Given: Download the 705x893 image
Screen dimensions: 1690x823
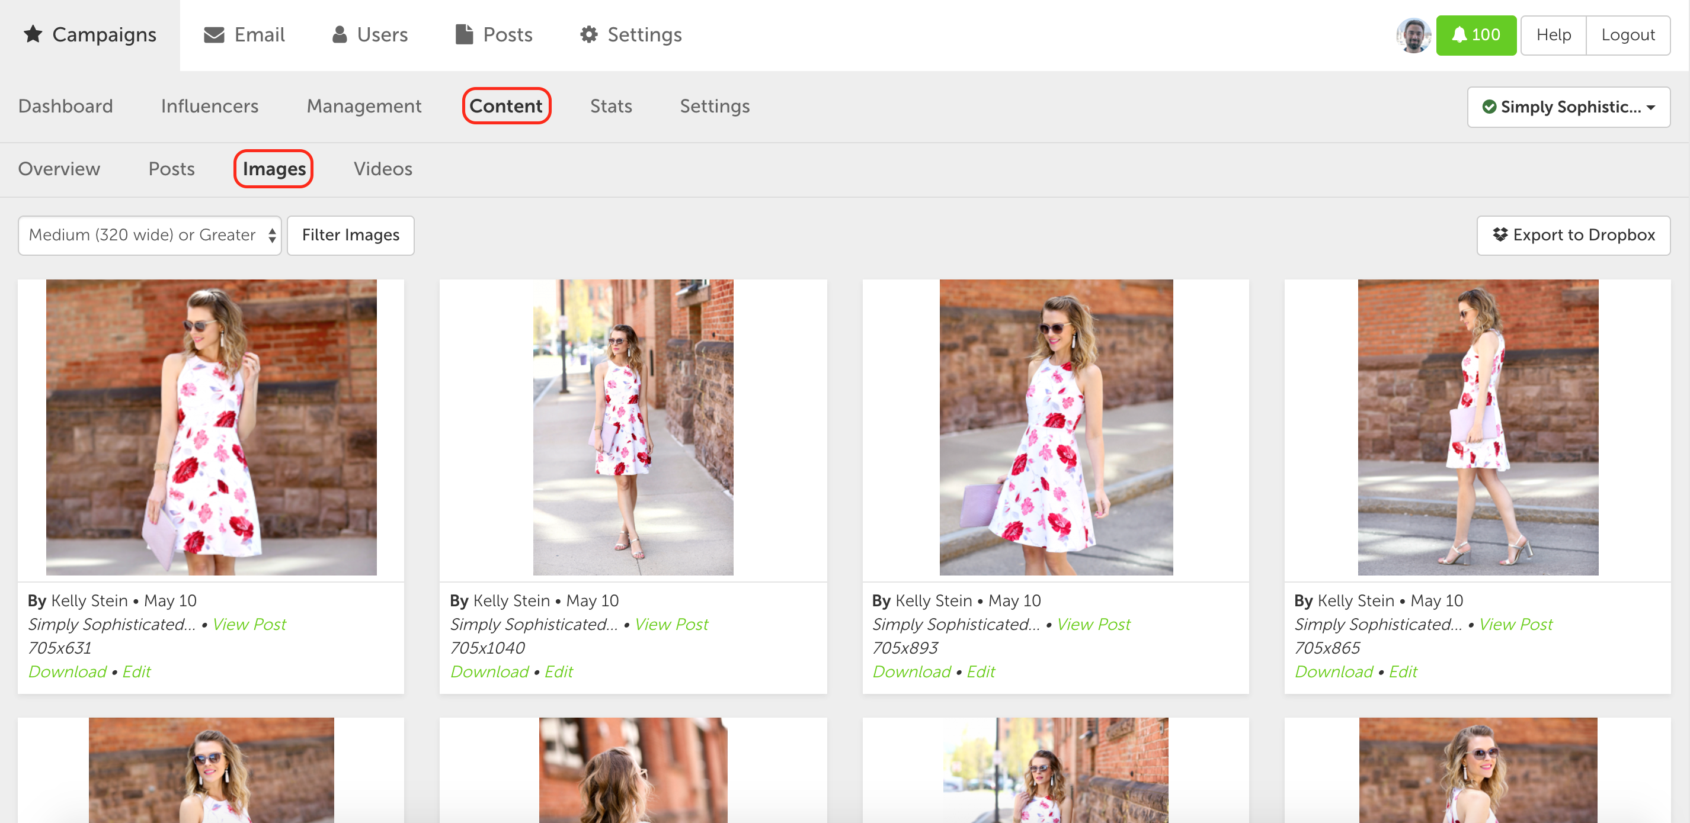Looking at the screenshot, I should [911, 671].
